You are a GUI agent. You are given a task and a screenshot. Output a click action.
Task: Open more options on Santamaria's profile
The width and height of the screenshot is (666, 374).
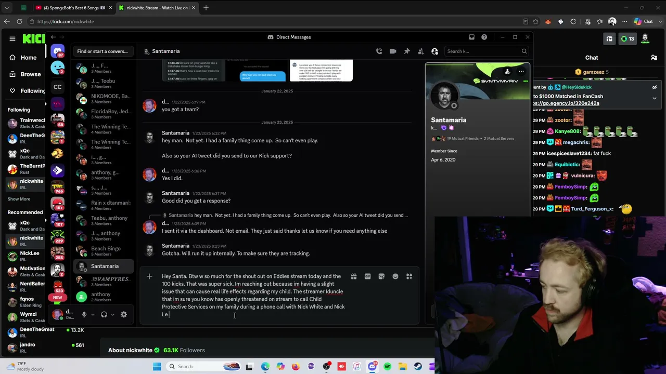(521, 71)
